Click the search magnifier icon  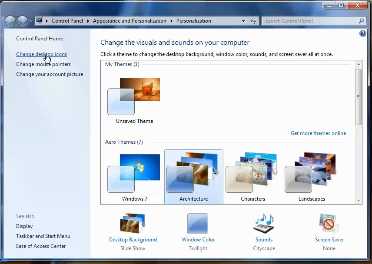tap(361, 21)
